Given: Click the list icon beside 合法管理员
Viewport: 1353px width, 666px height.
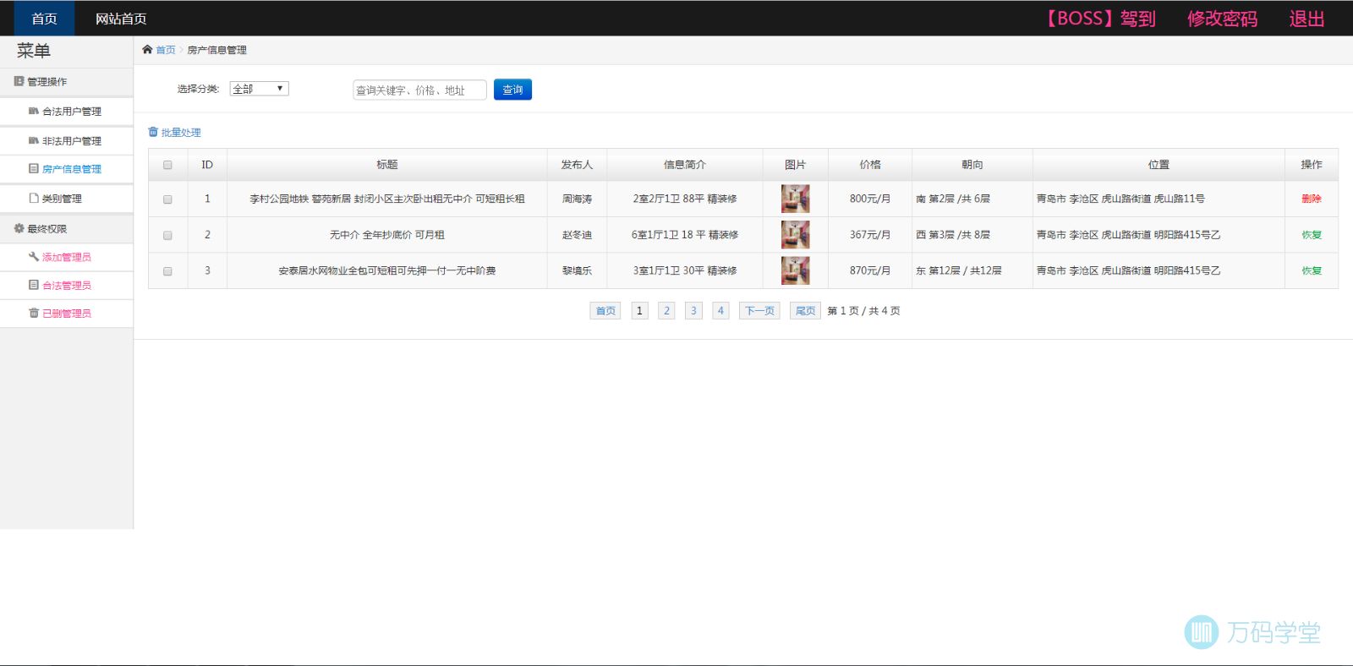Looking at the screenshot, I should click(34, 285).
